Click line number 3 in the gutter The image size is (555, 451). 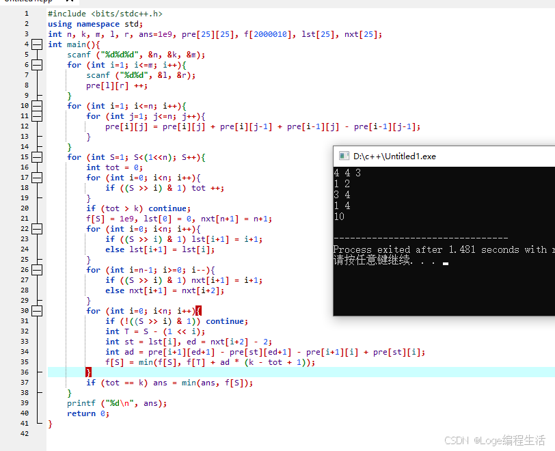(27, 34)
